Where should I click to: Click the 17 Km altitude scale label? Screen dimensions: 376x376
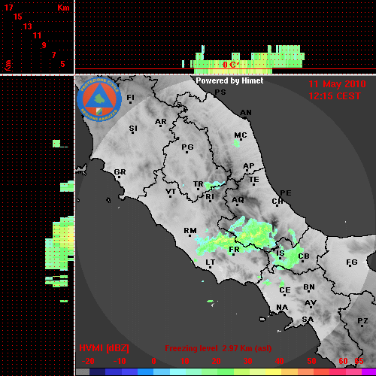[8, 8]
